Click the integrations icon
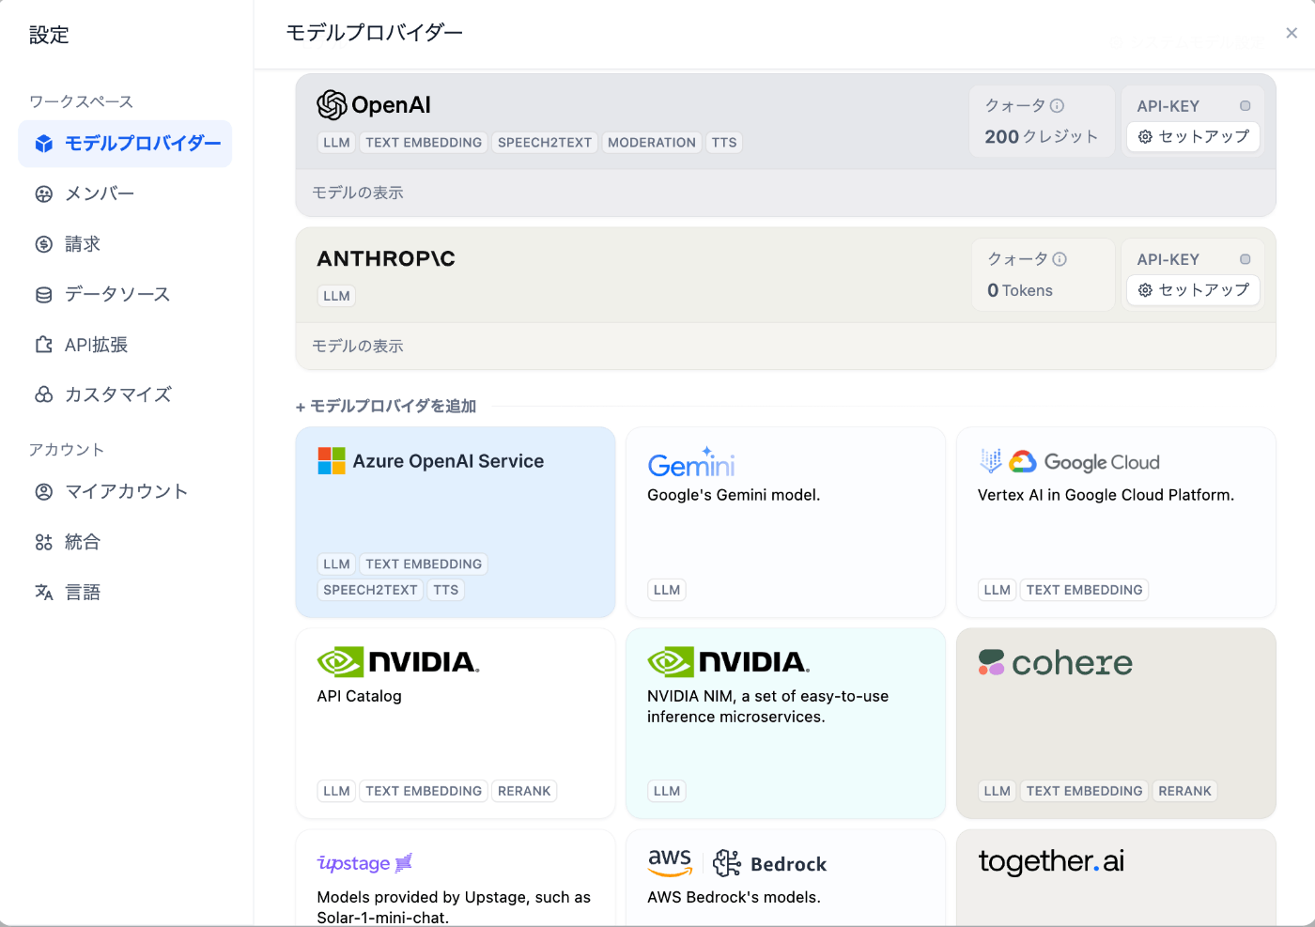The height and width of the screenshot is (927, 1315). point(44,542)
